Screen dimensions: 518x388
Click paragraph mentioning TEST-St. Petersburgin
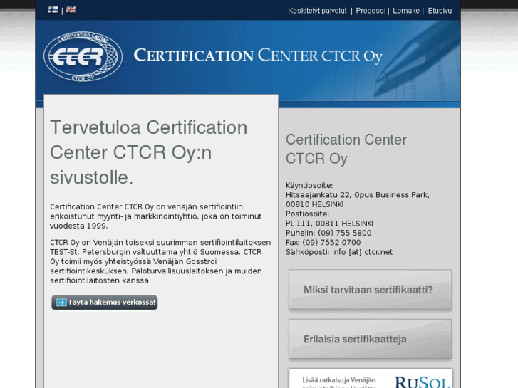point(160,261)
